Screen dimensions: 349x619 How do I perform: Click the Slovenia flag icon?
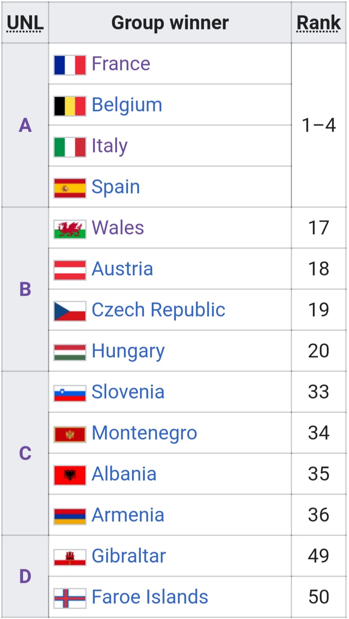70,393
